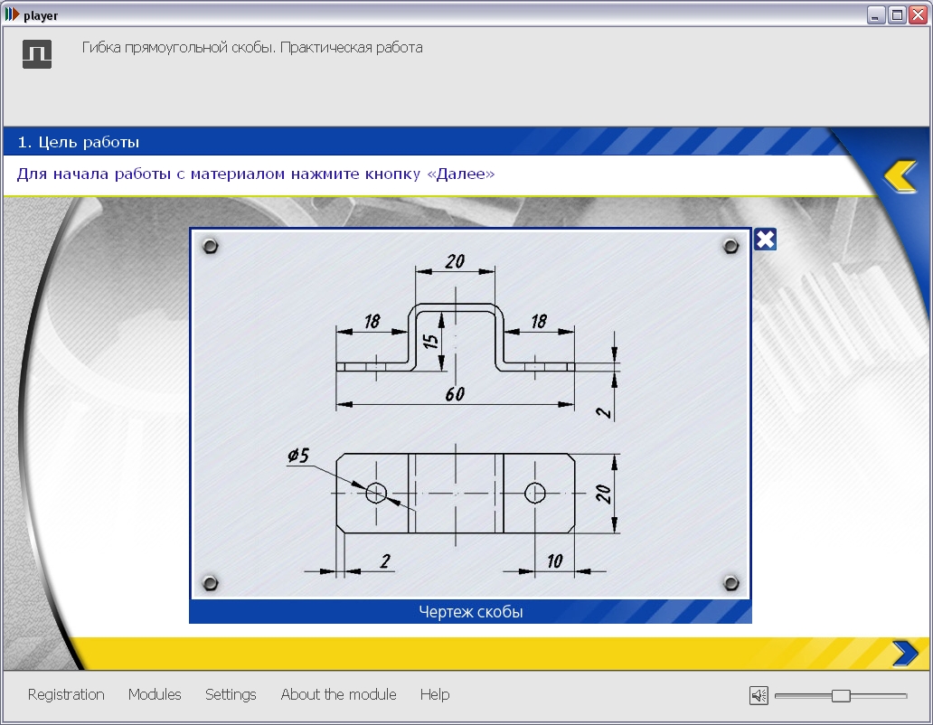Click the «Чертеж скобы» caption bar
The image size is (933, 725).
[x=470, y=612]
